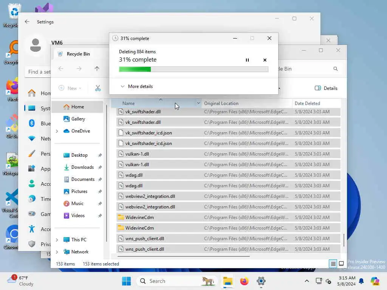Image resolution: width=387 pixels, height=290 pixels.
Task: Open Gaming section in Settings
Action: (38, 214)
